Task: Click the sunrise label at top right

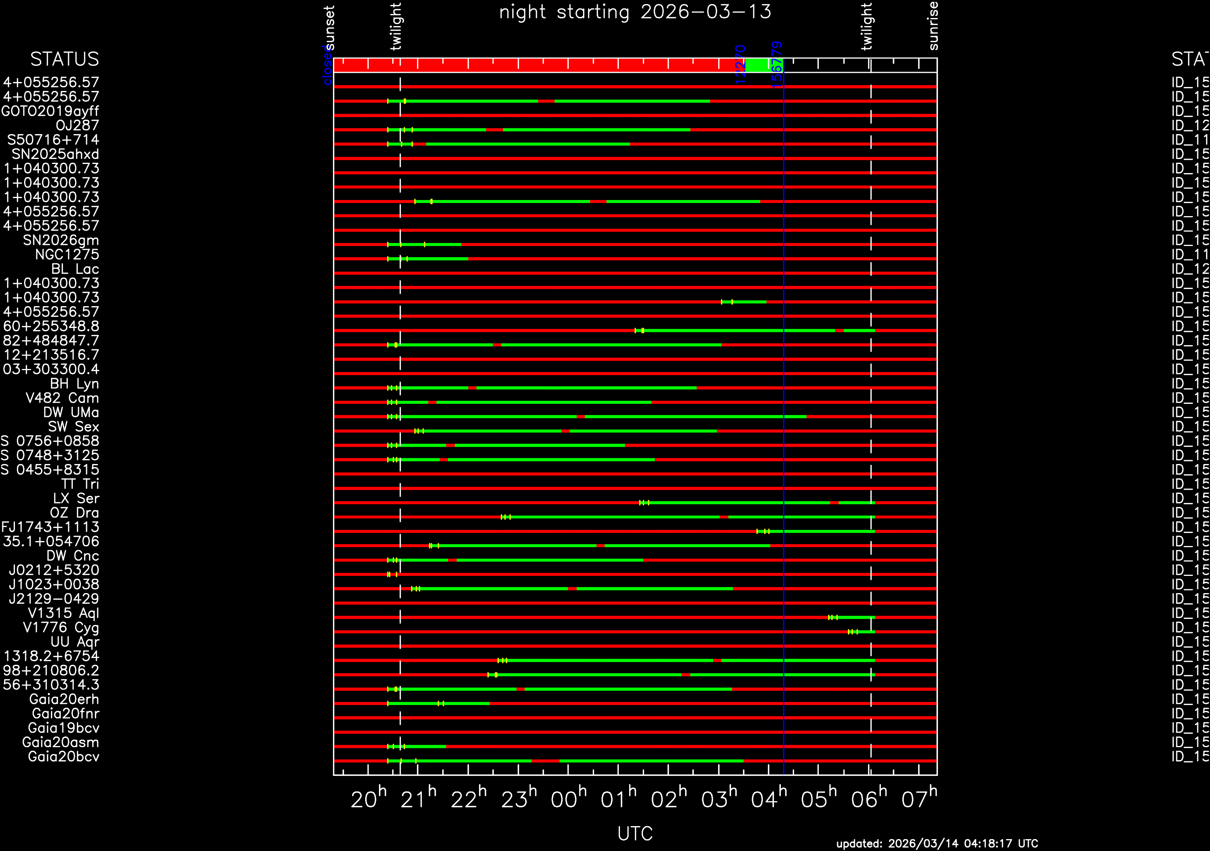Action: click(933, 25)
